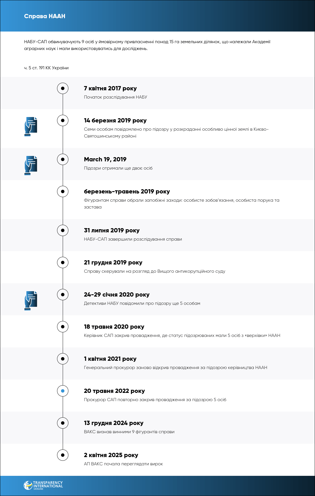Click timeline dot for 21 грудня 2019
The width and height of the screenshot is (315, 496).
pos(63,262)
